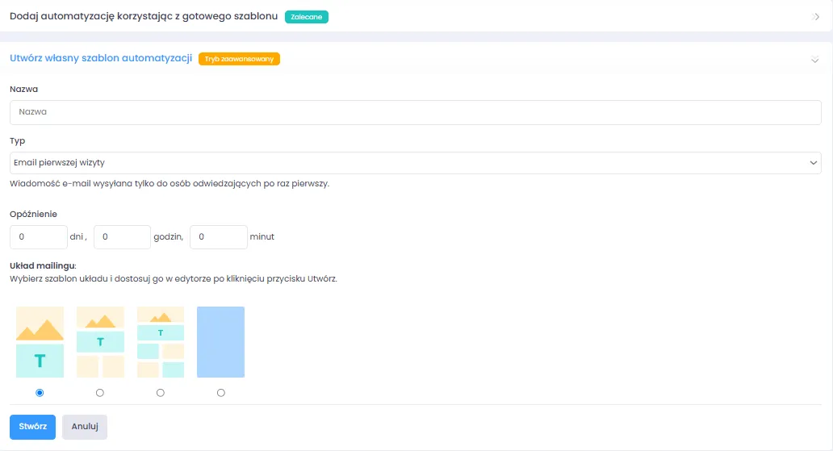Screen dimensions: 833x451
Task: Collapse the custom automation template section chevron
Action: [815, 59]
